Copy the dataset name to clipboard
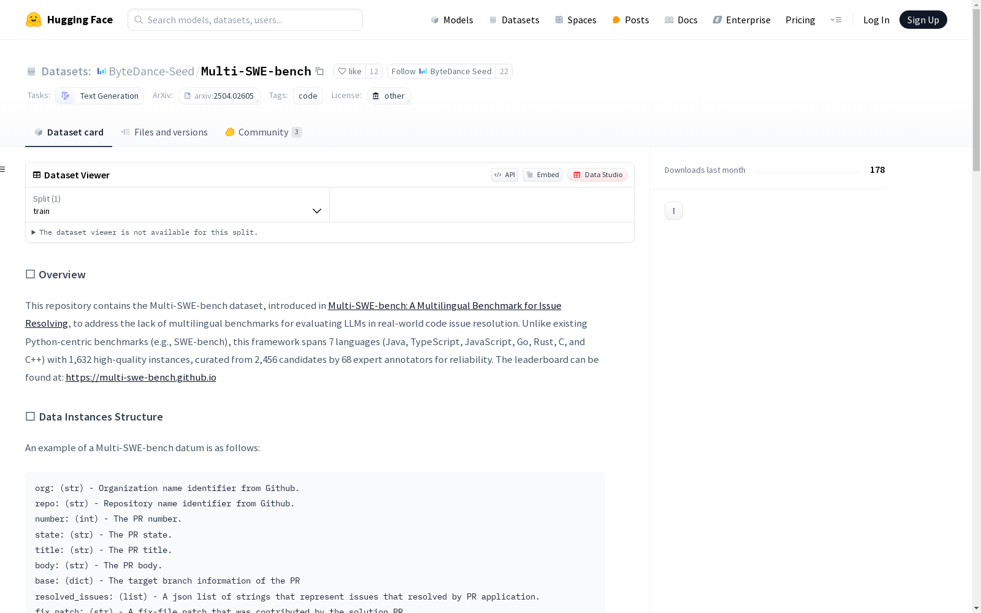This screenshot has height=613, width=981. [x=319, y=71]
